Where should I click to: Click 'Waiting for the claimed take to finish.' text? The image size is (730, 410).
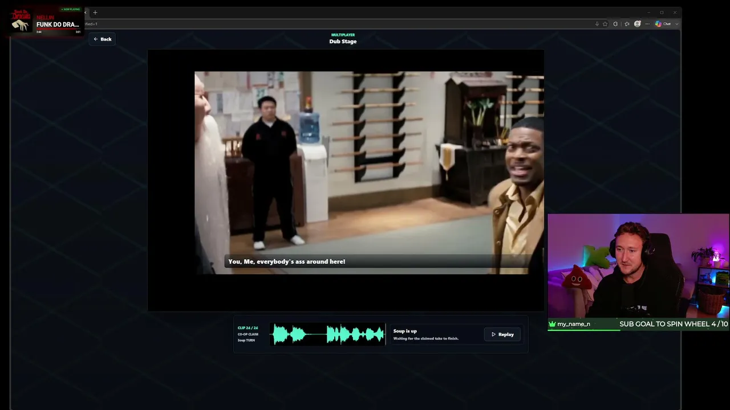426,339
